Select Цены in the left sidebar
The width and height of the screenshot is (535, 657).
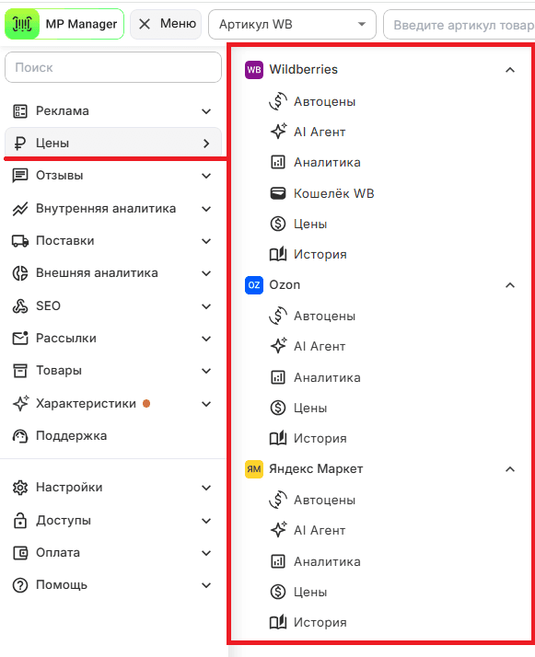(112, 144)
